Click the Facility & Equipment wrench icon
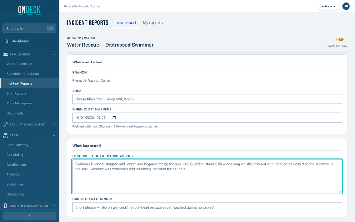The width and height of the screenshot is (355, 222). click(x=6, y=125)
